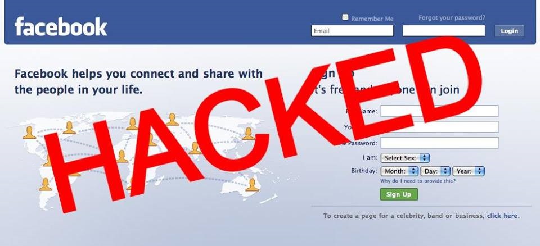Viewport: 540px width, 246px height.
Task: Toggle the Remember Me checkbox
Action: click(345, 17)
